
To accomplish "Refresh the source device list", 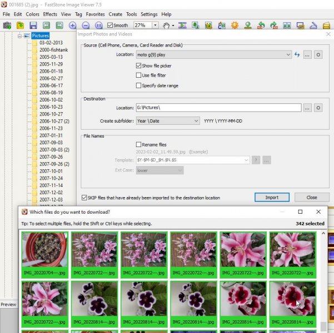I will pyautogui.click(x=297, y=55).
